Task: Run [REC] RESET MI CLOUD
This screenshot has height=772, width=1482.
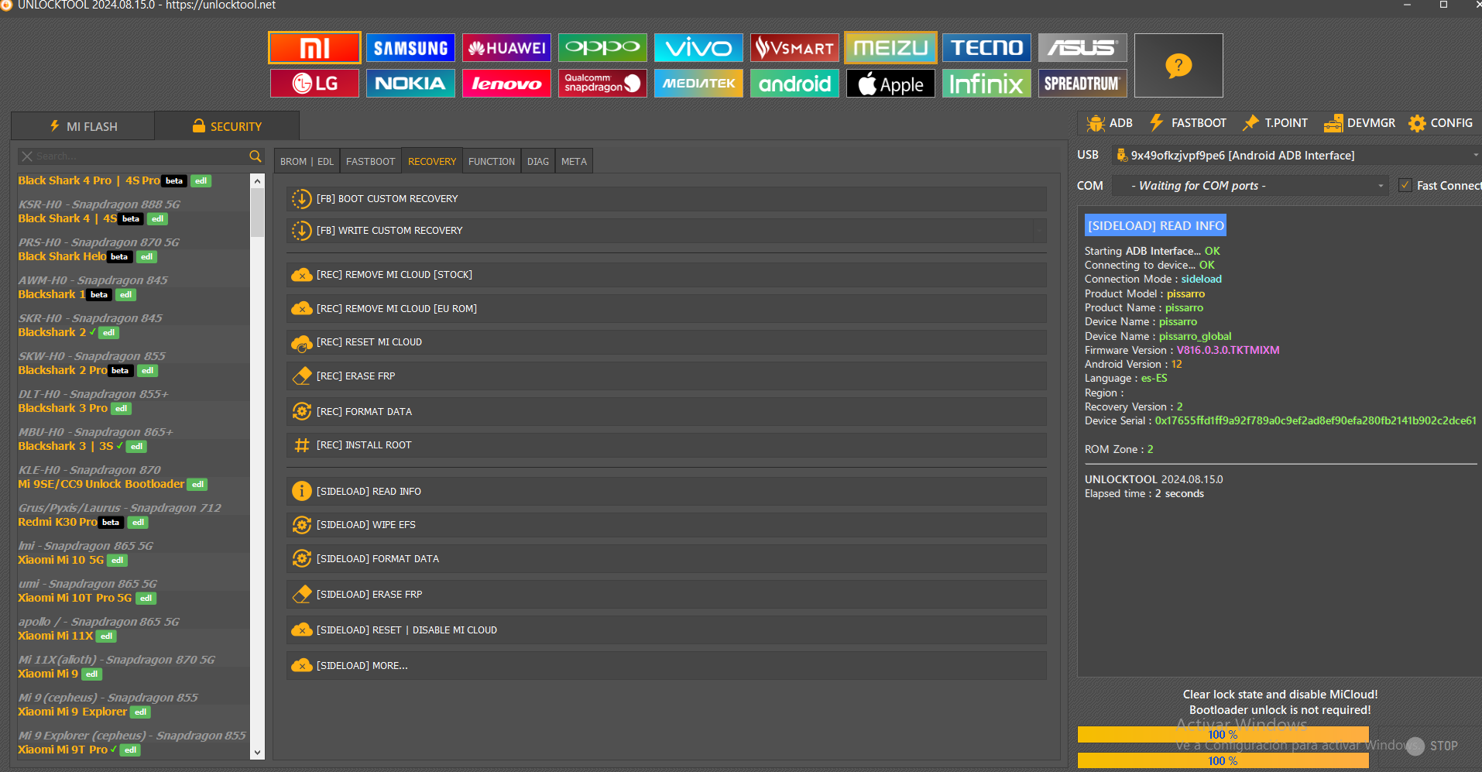Action: (x=667, y=342)
